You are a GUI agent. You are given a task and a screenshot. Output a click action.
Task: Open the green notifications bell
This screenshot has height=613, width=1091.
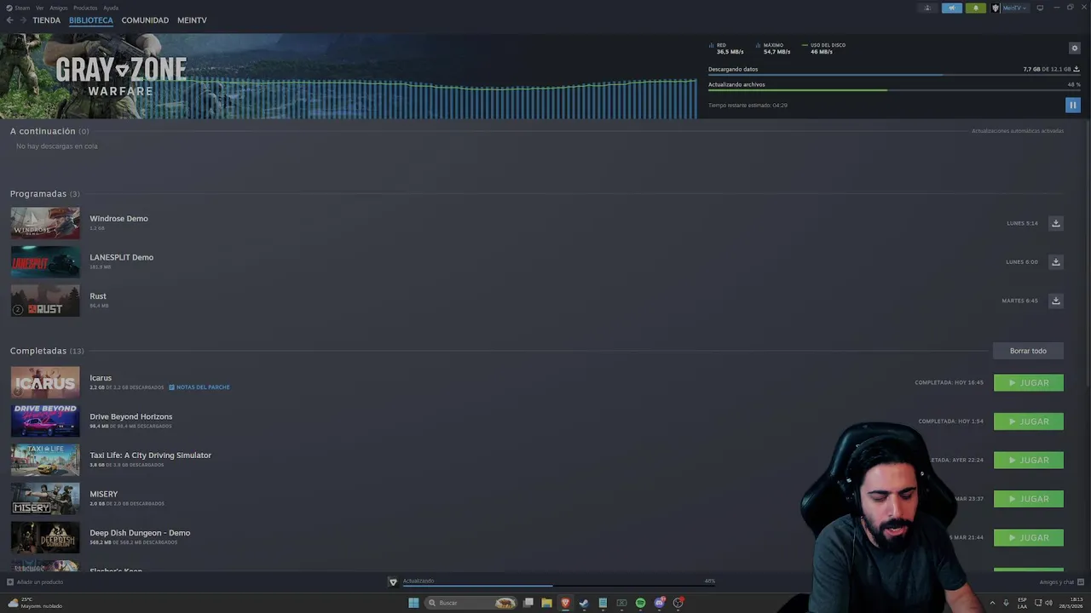point(976,8)
